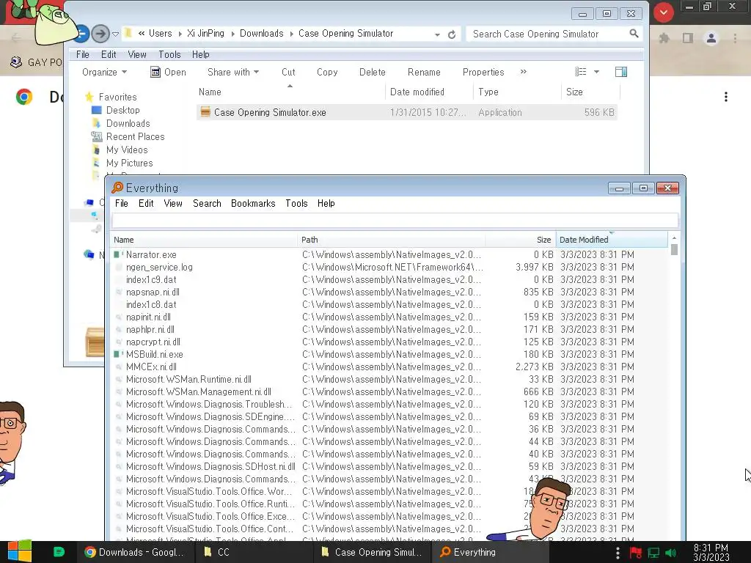Expand the address bar history dropdown

pos(437,34)
